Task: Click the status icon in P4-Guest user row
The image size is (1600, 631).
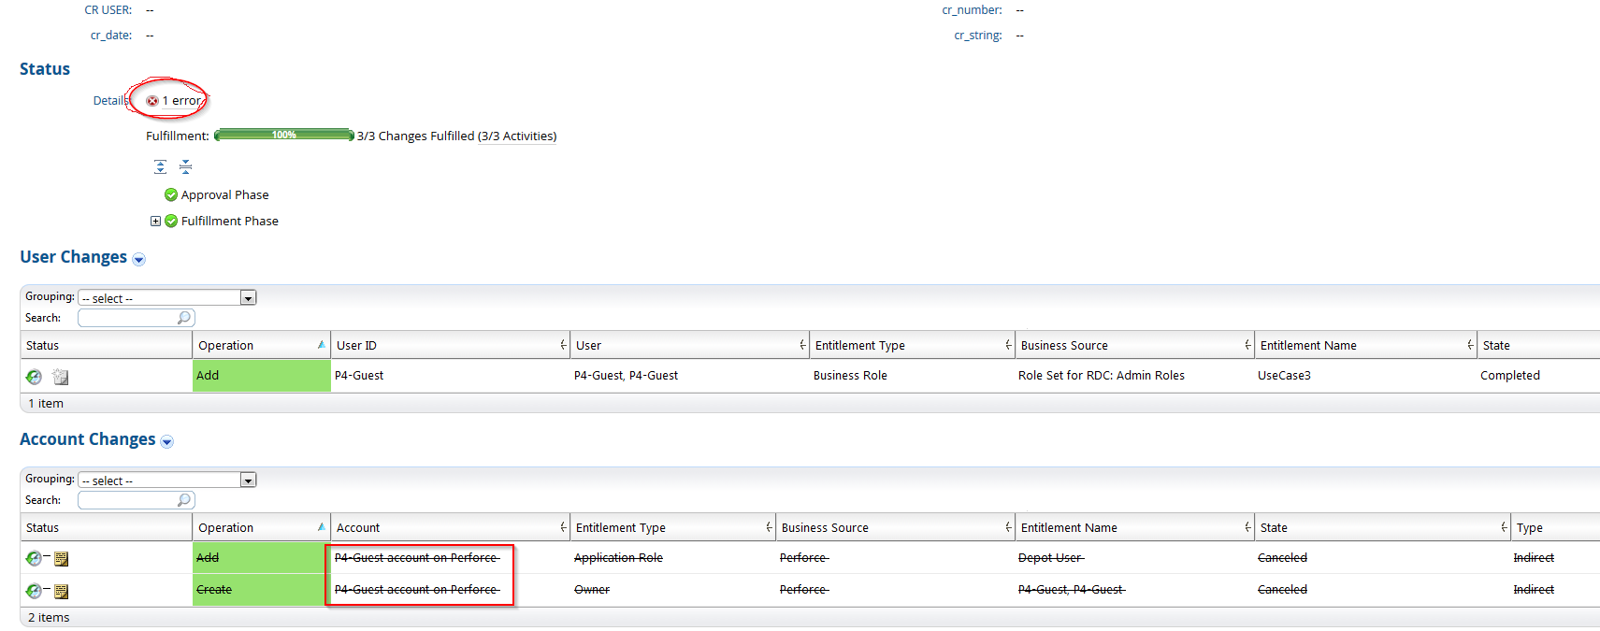Action: (34, 377)
